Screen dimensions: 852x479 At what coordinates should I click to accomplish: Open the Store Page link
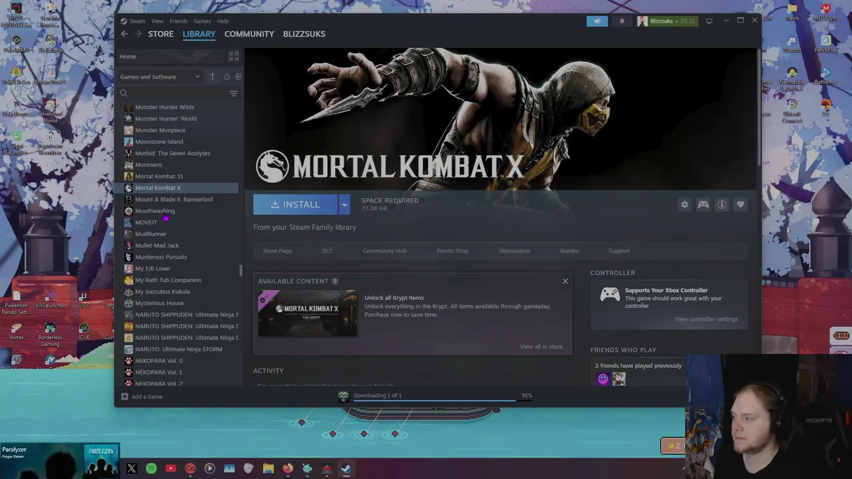[278, 251]
